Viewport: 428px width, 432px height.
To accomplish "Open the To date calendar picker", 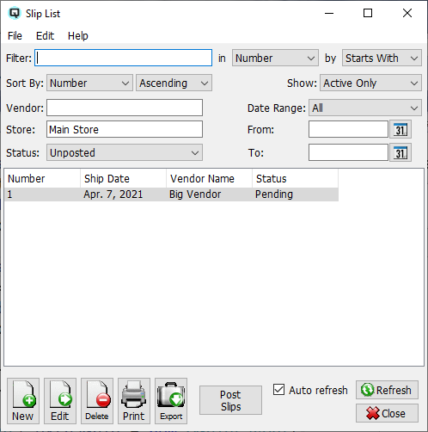I will click(400, 152).
